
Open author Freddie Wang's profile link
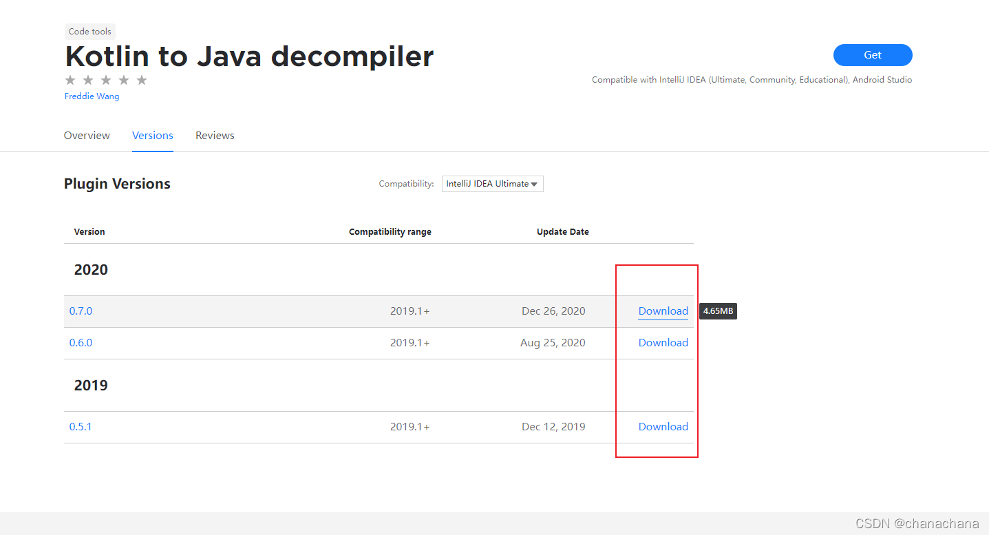click(92, 96)
